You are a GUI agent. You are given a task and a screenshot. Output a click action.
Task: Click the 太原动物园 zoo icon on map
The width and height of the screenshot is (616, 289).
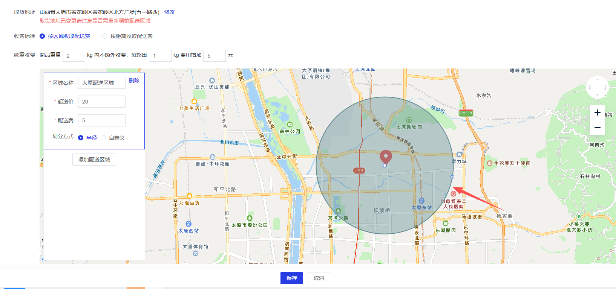click(x=409, y=120)
